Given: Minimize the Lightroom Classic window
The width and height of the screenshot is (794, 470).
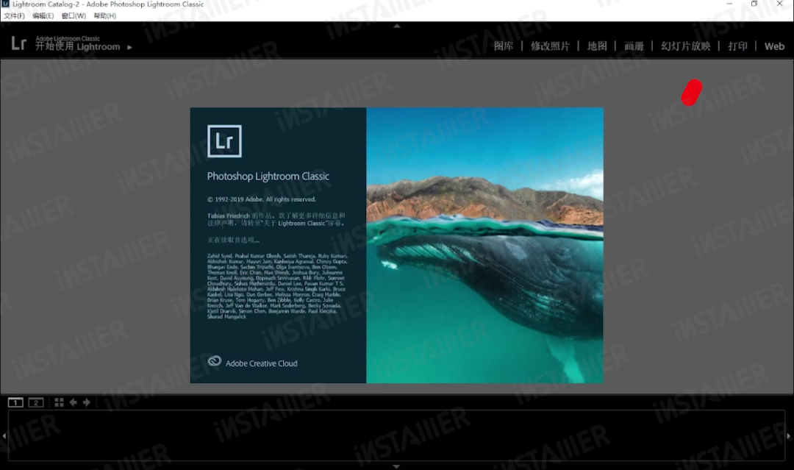Looking at the screenshot, I should (729, 4).
